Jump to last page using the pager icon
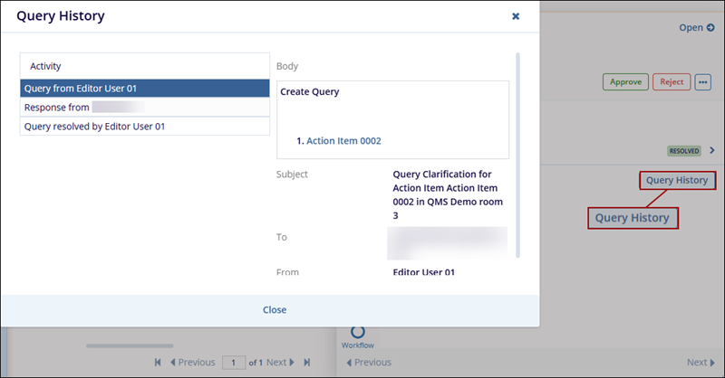725x378 pixels. pyautogui.click(x=306, y=363)
